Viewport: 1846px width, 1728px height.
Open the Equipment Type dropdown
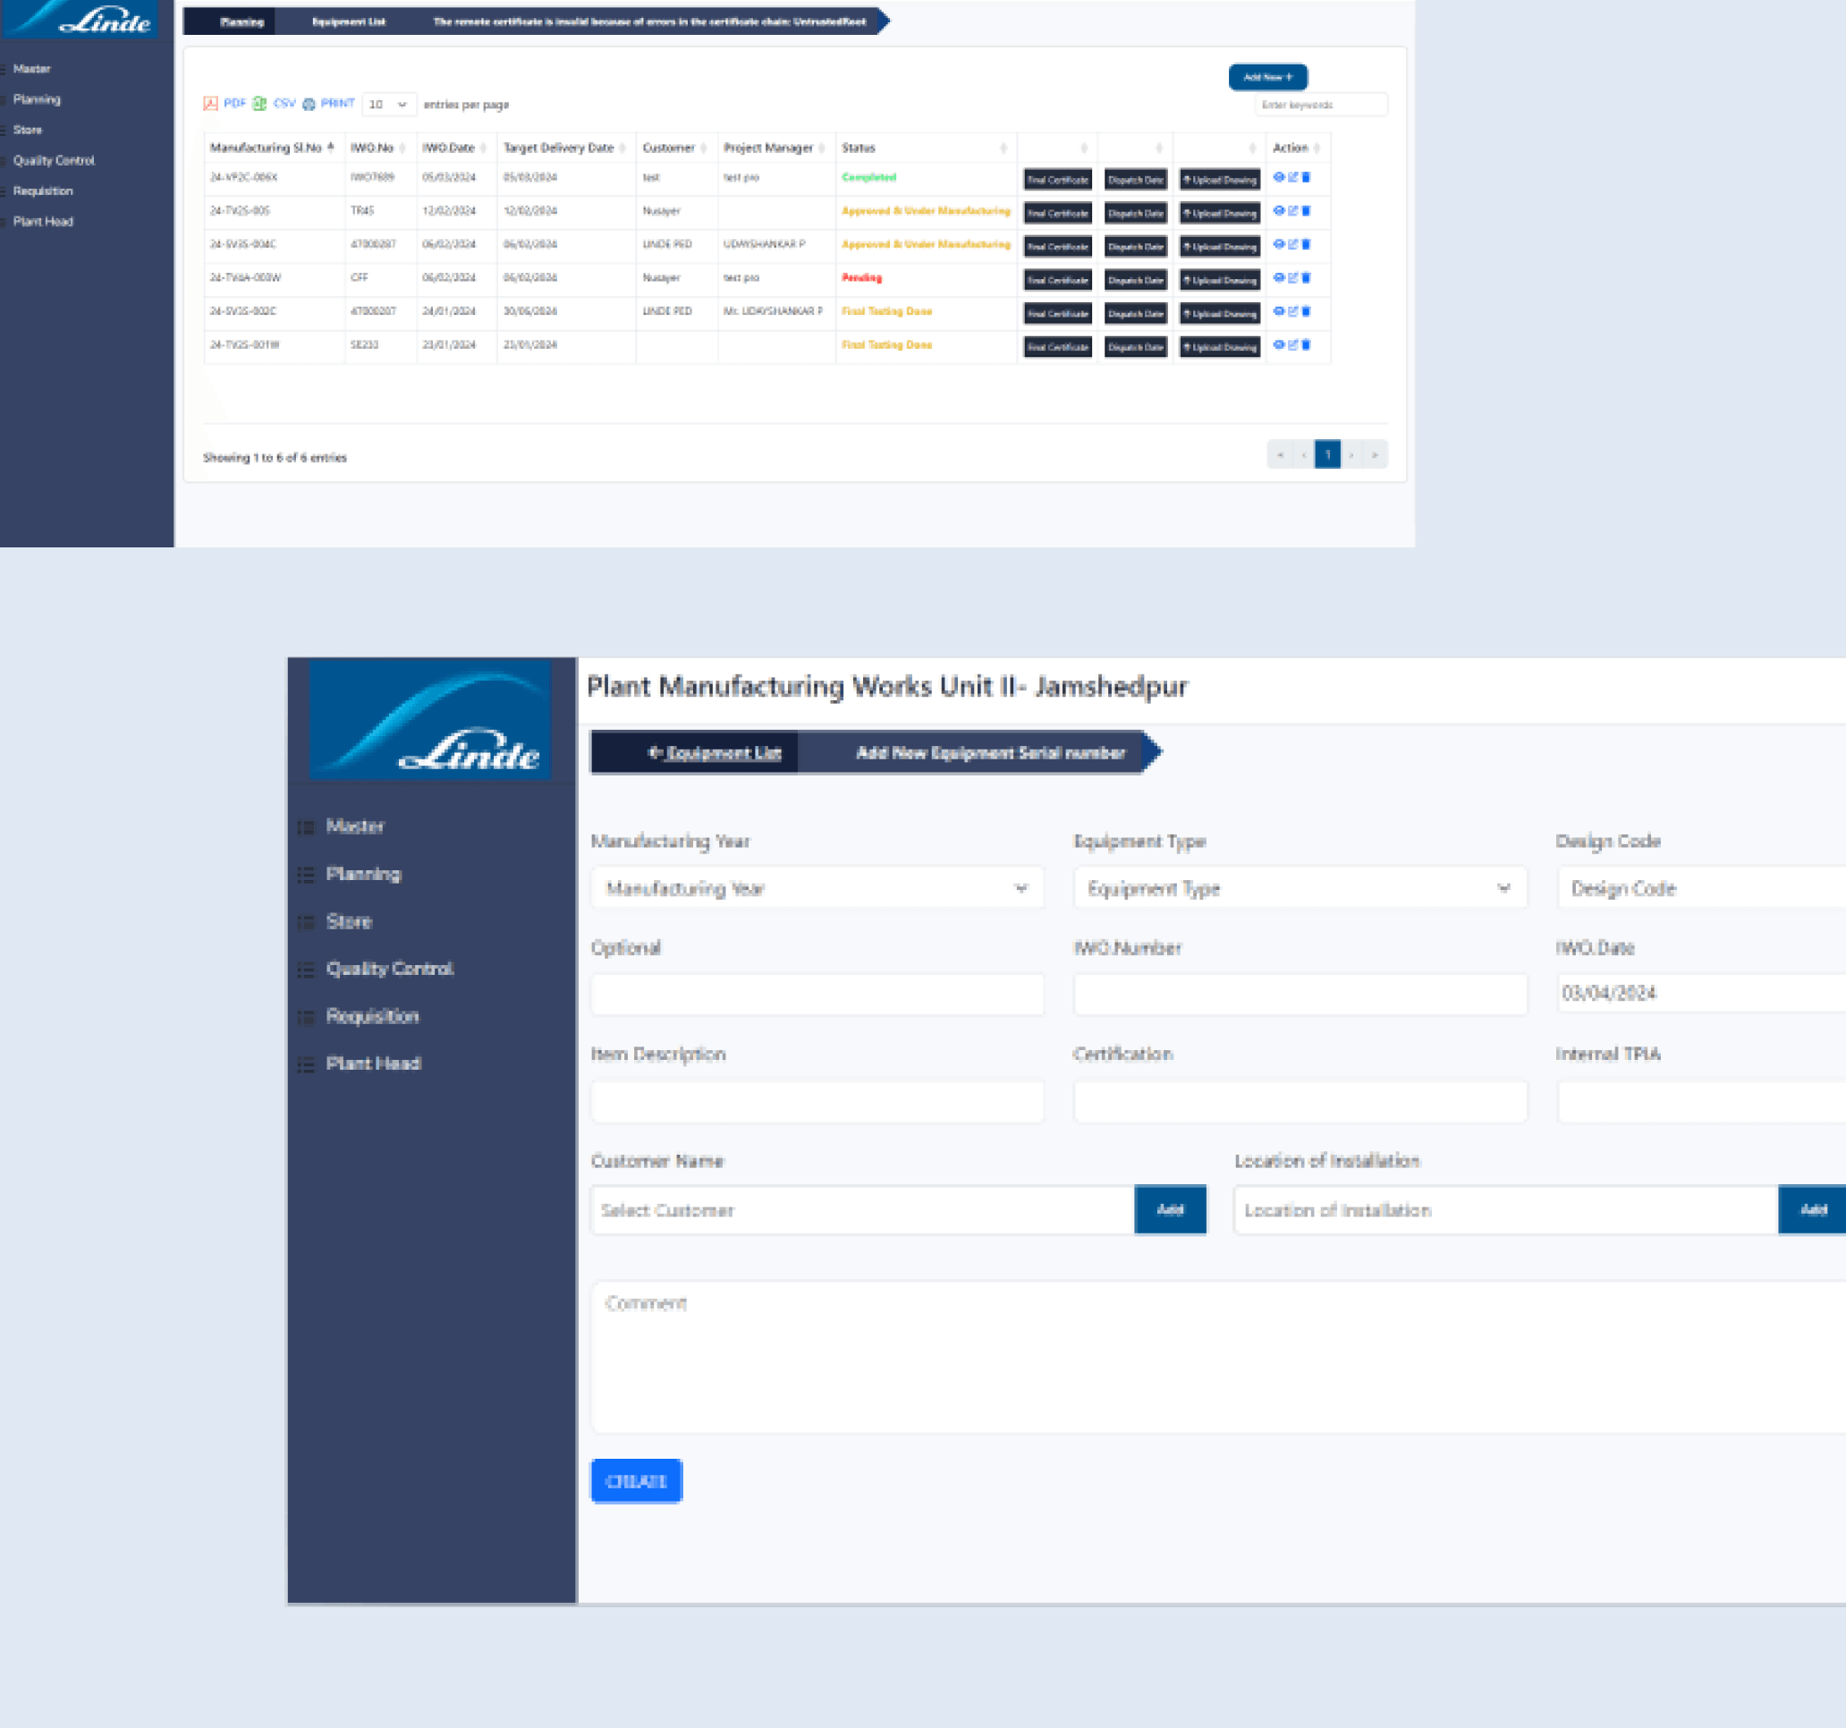pos(1299,889)
